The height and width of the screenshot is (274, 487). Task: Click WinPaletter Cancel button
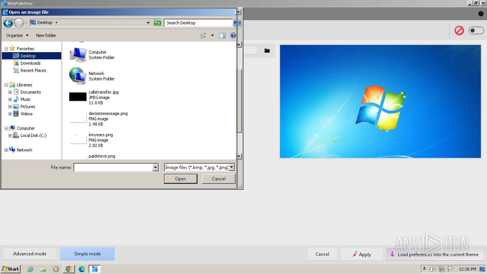click(x=322, y=254)
